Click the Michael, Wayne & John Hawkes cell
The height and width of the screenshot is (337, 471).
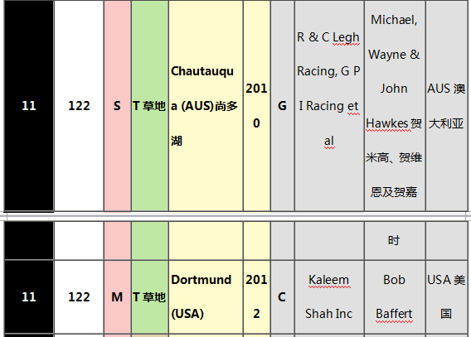coord(395,105)
